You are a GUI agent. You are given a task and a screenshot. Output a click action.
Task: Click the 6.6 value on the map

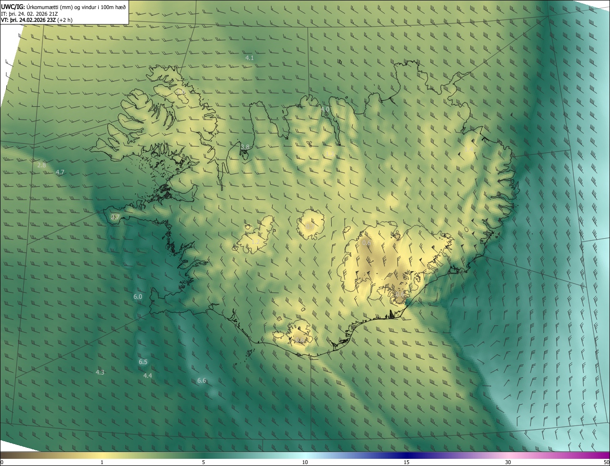[202, 381]
